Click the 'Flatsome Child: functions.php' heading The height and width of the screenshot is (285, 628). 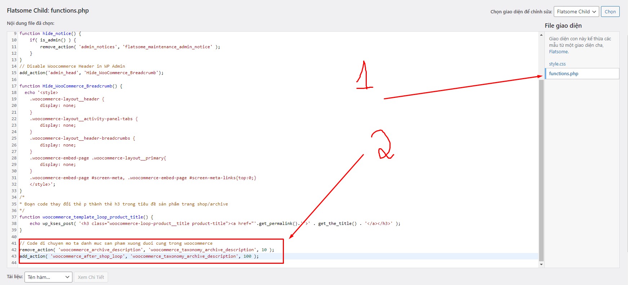coord(48,10)
